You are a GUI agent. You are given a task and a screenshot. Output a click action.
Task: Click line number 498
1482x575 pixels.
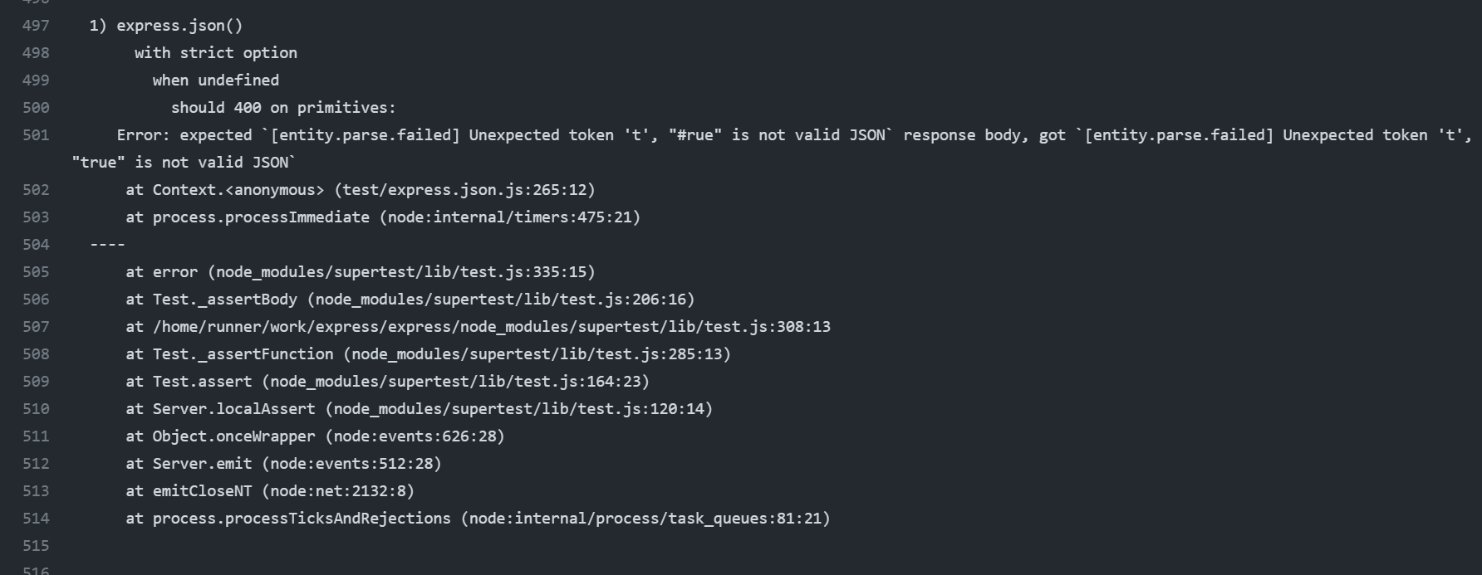36,53
